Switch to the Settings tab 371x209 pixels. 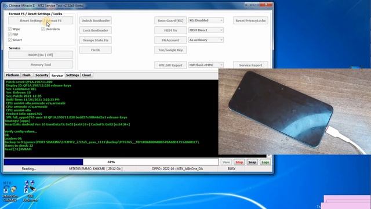pos(72,75)
